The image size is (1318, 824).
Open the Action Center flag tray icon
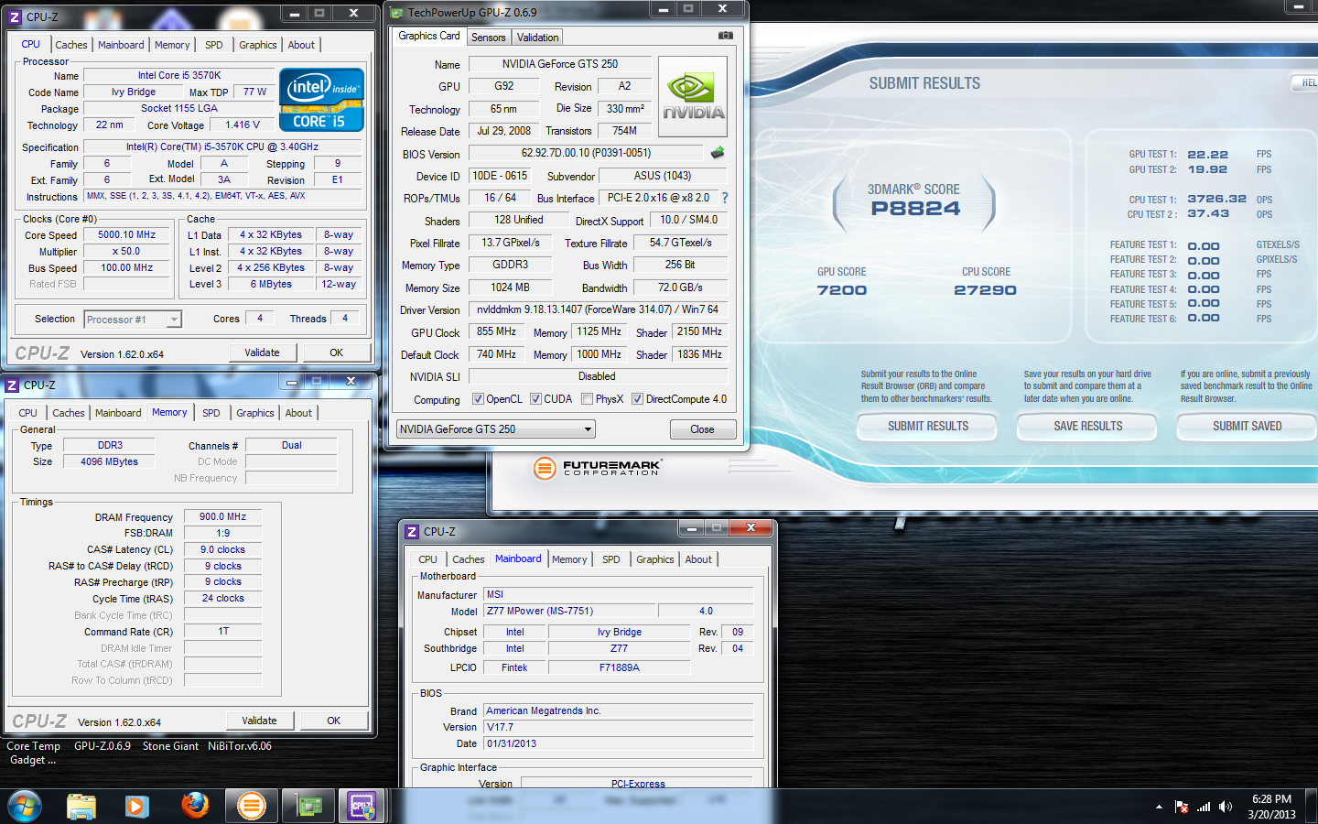pyautogui.click(x=1182, y=807)
